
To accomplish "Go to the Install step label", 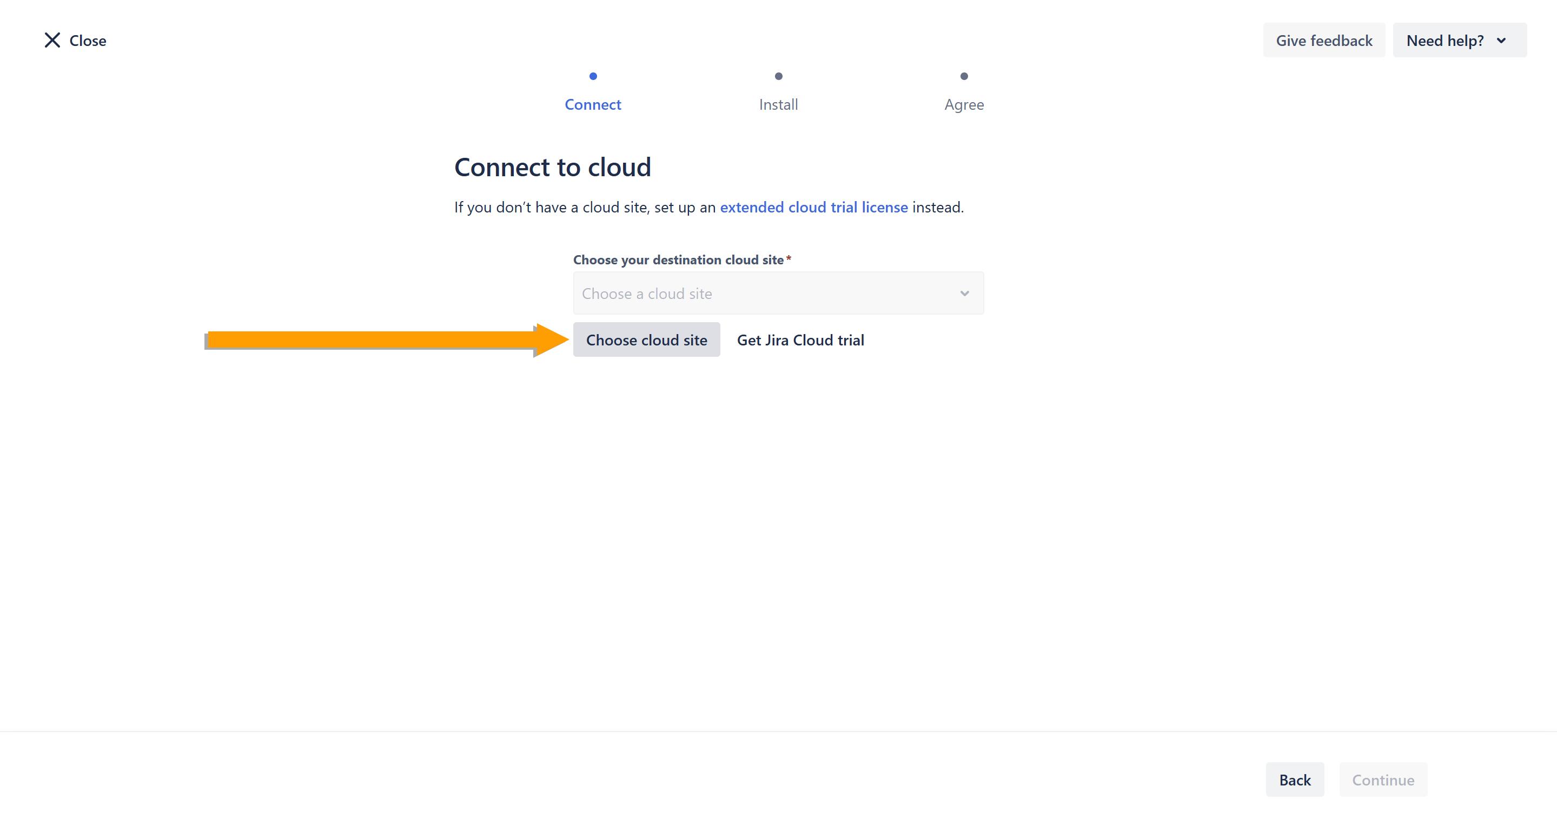I will pos(779,104).
